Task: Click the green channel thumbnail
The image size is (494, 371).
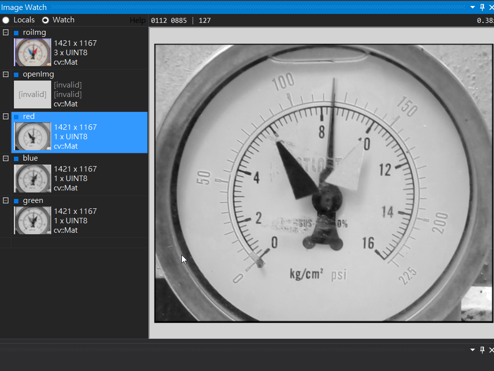Action: click(x=32, y=221)
